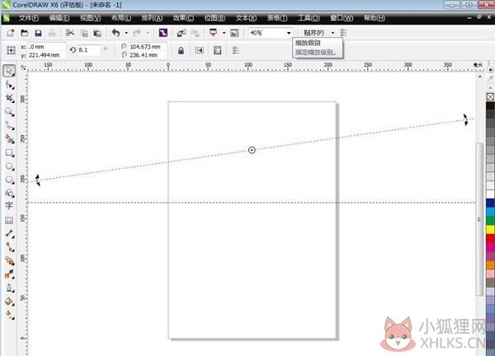Select the Smart Fill tool
This screenshot has width=495, height=356.
[9, 138]
